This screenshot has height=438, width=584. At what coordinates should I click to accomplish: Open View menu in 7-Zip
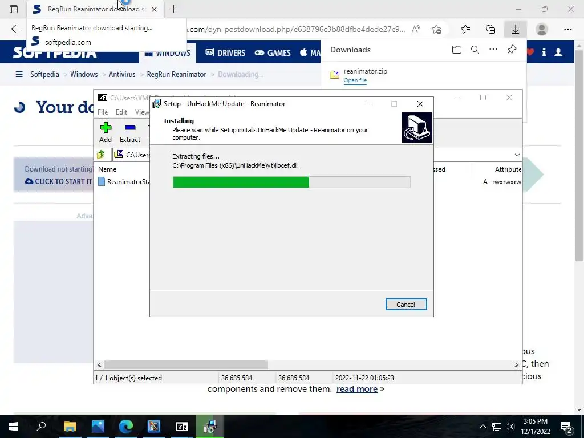tap(142, 112)
